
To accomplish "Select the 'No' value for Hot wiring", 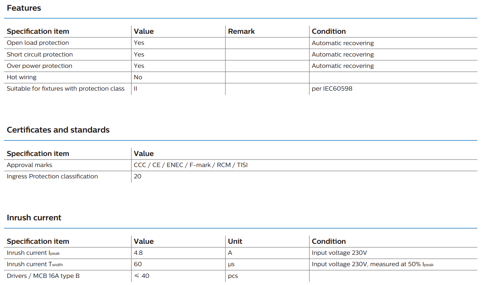I will [x=138, y=77].
